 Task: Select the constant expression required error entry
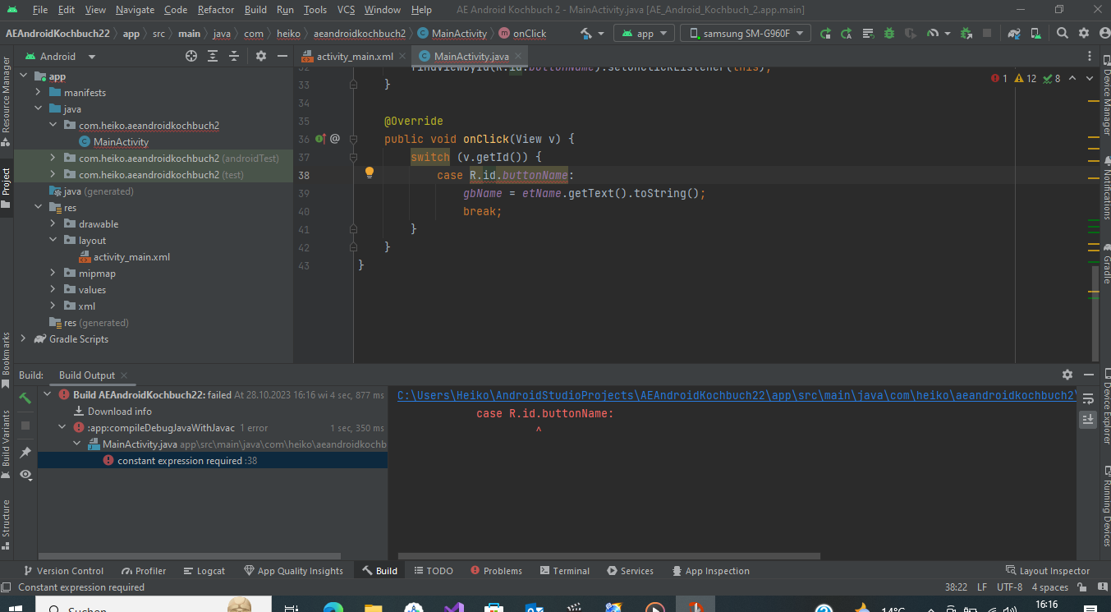[181, 461]
